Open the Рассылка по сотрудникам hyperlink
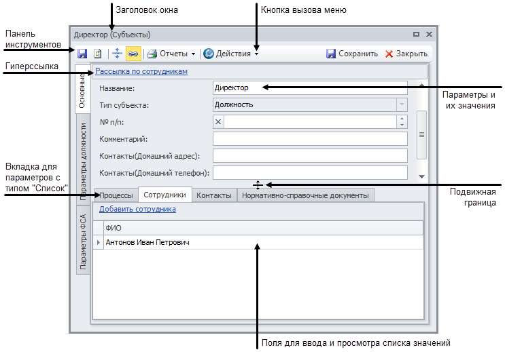 pyautogui.click(x=141, y=71)
